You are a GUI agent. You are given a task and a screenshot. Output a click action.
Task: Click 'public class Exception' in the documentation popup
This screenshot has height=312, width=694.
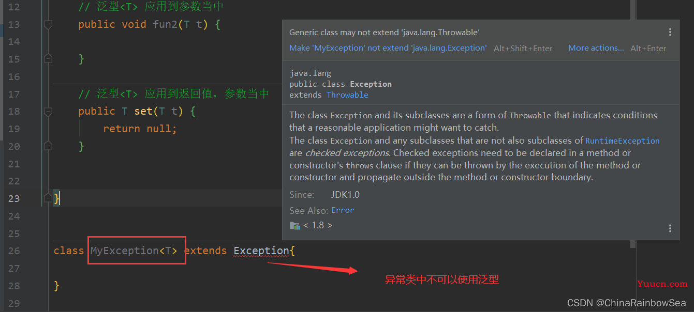click(x=341, y=84)
